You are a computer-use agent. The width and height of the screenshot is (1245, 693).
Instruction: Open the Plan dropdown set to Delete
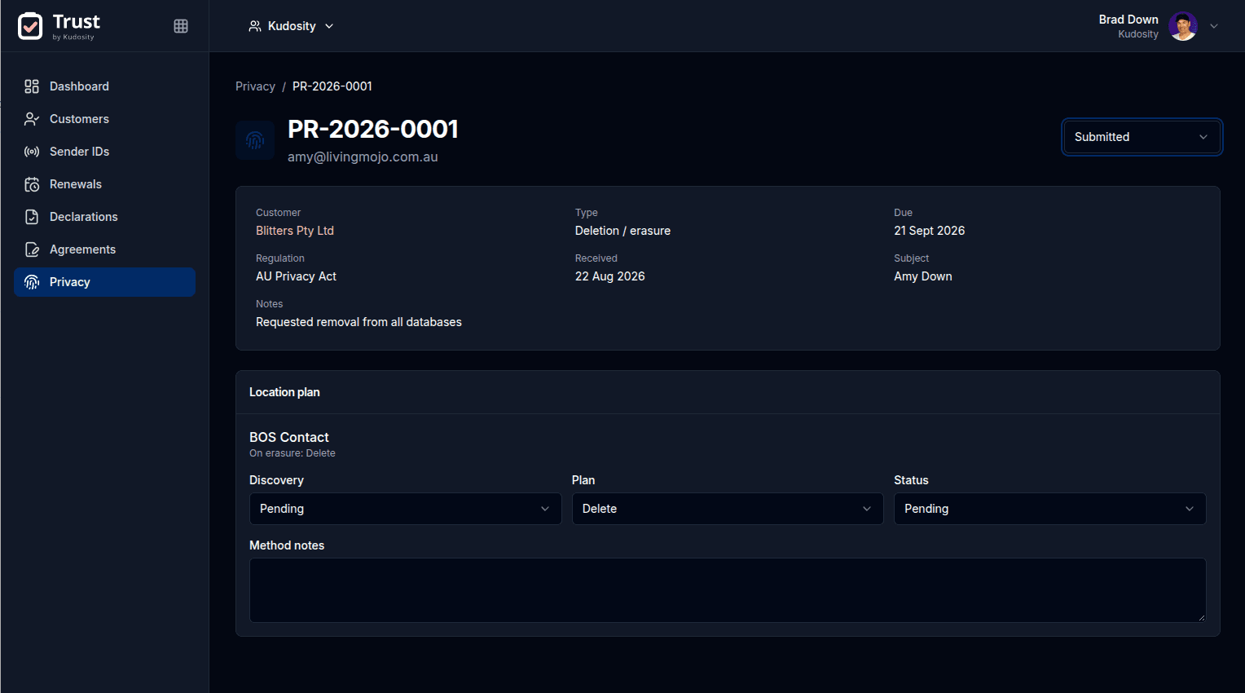click(728, 509)
